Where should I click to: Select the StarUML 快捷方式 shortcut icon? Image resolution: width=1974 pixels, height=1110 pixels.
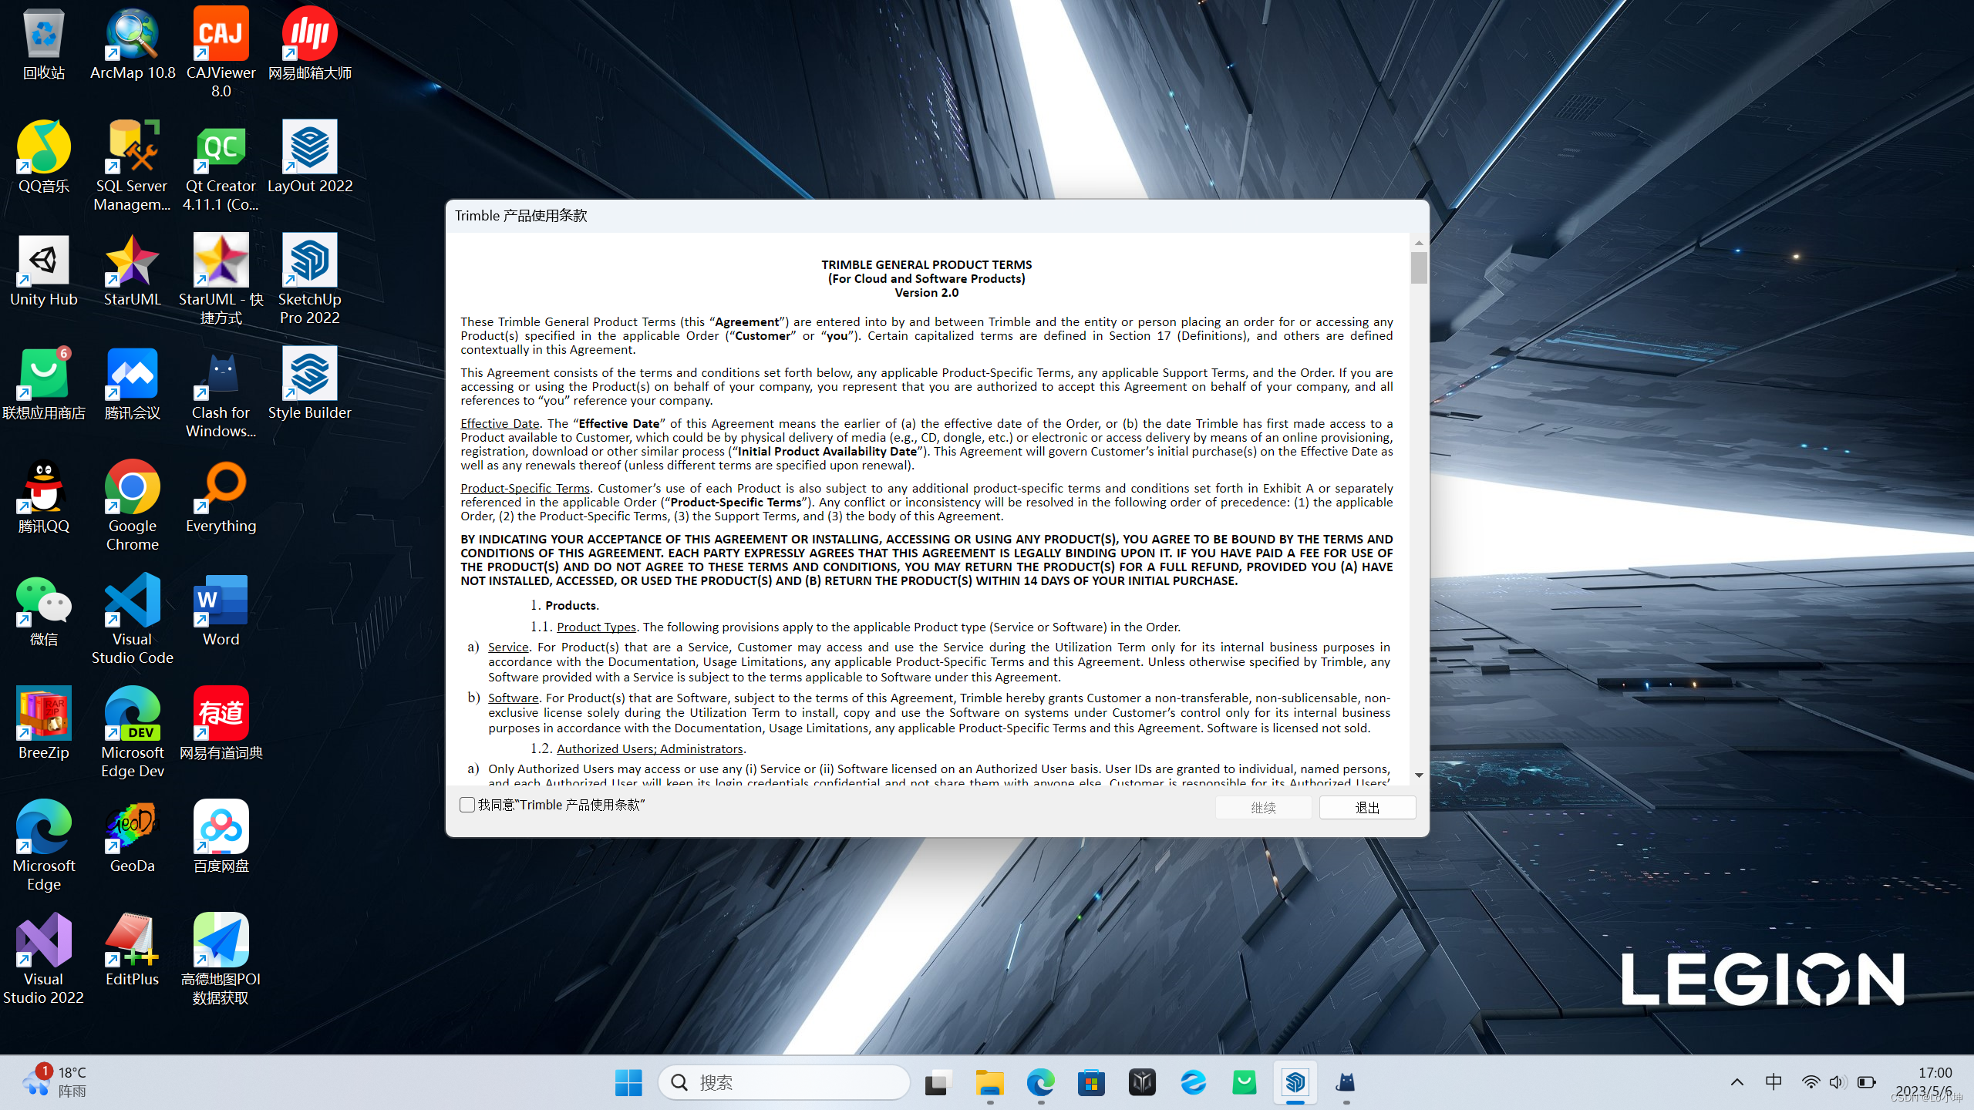click(221, 279)
